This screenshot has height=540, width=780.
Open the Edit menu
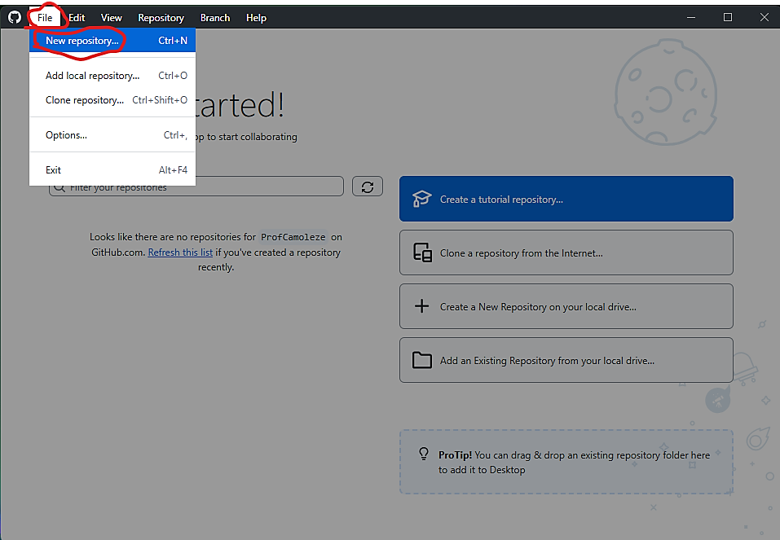point(77,17)
